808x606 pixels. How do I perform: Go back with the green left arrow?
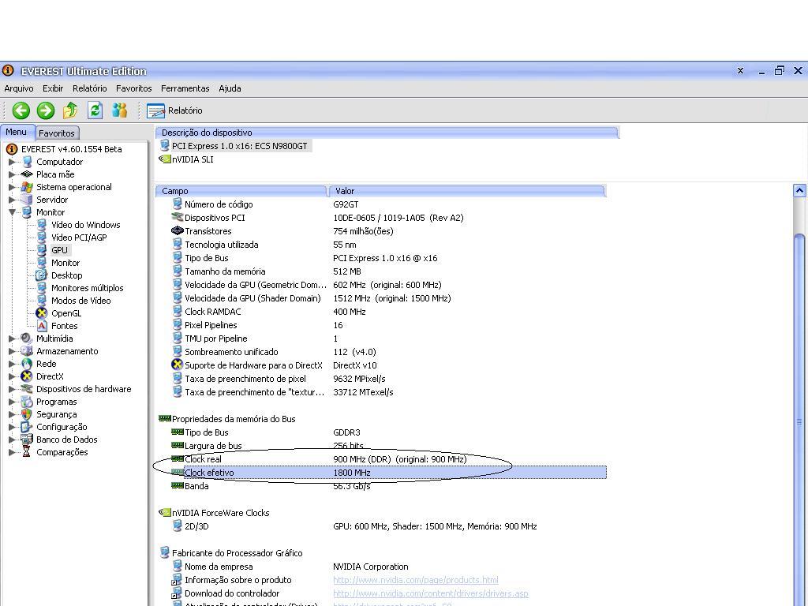pyautogui.click(x=21, y=110)
